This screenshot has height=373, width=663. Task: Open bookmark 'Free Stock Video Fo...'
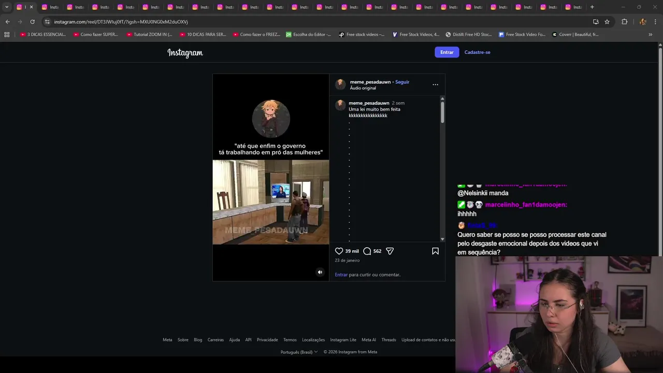coord(522,35)
